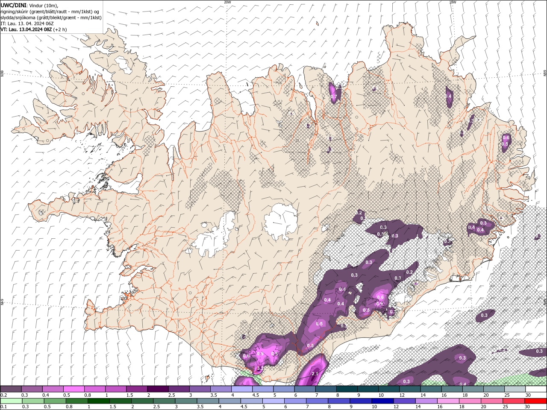Select the 0.8 green swatch in rain legend
Image resolution: width=547 pixels, height=410 pixels.
tap(76, 401)
